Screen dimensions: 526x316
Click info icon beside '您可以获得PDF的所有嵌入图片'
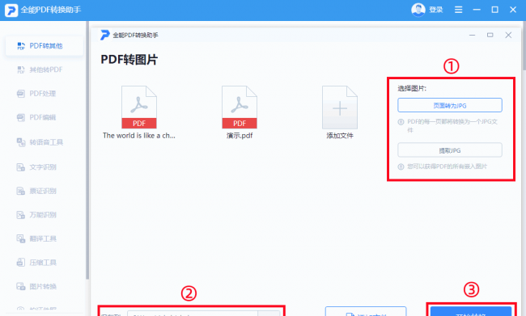click(401, 166)
